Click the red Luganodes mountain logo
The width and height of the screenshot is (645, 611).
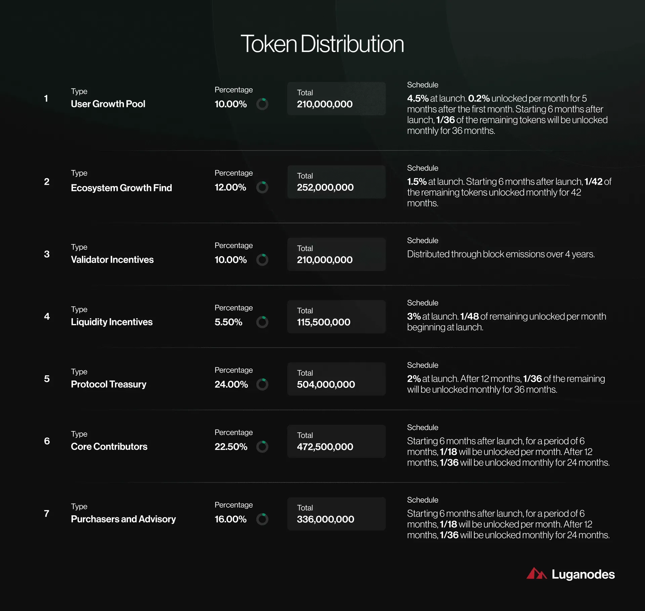click(536, 573)
